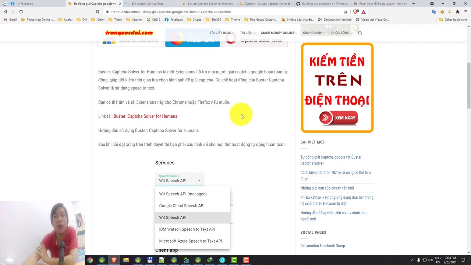The image size is (471, 265).
Task: Expand the Speech service dropdown
Action: (180, 179)
